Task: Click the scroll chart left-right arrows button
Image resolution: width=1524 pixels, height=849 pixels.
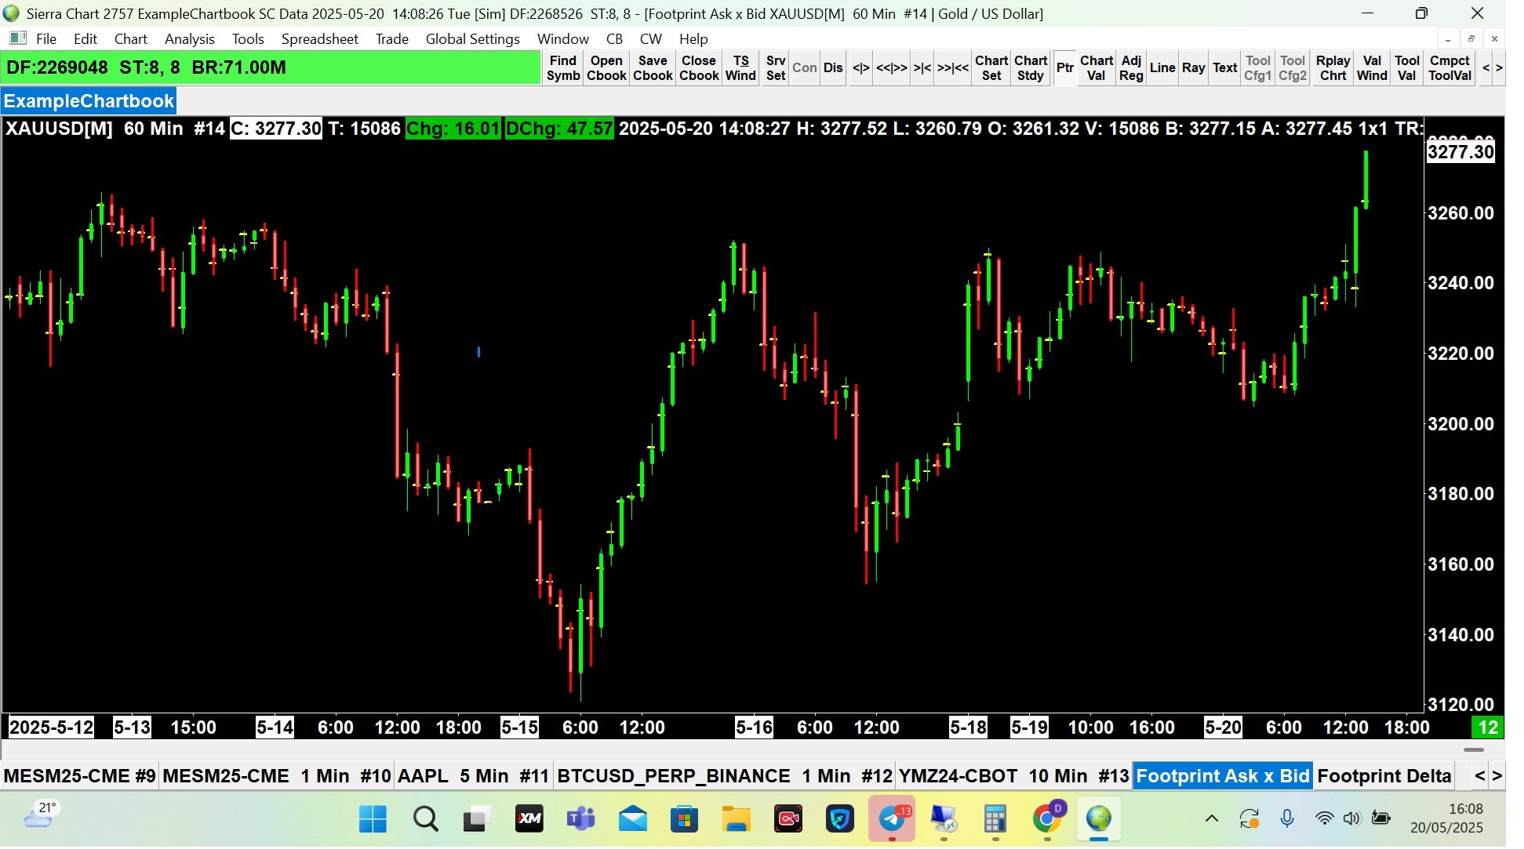Action: [860, 68]
